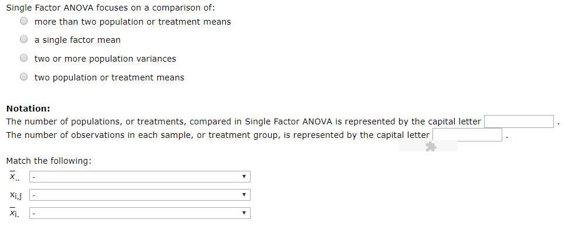Click the sentence "The number of populations, or treatments"
The image size is (568, 250).
pos(243,121)
